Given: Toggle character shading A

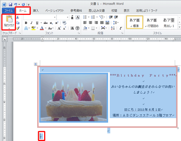Looking at the screenshot, I should pyautogui.click(x=72, y=28).
